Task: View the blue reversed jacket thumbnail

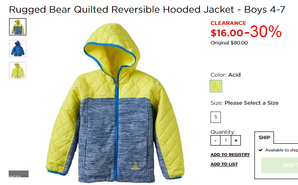Action: (18, 49)
